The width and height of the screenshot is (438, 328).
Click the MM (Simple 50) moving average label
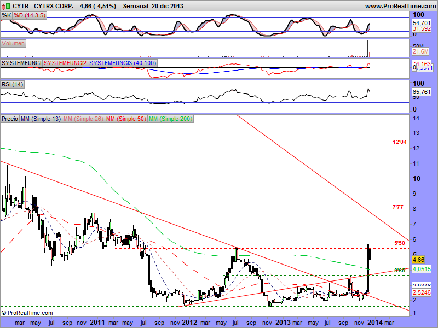click(x=126, y=119)
